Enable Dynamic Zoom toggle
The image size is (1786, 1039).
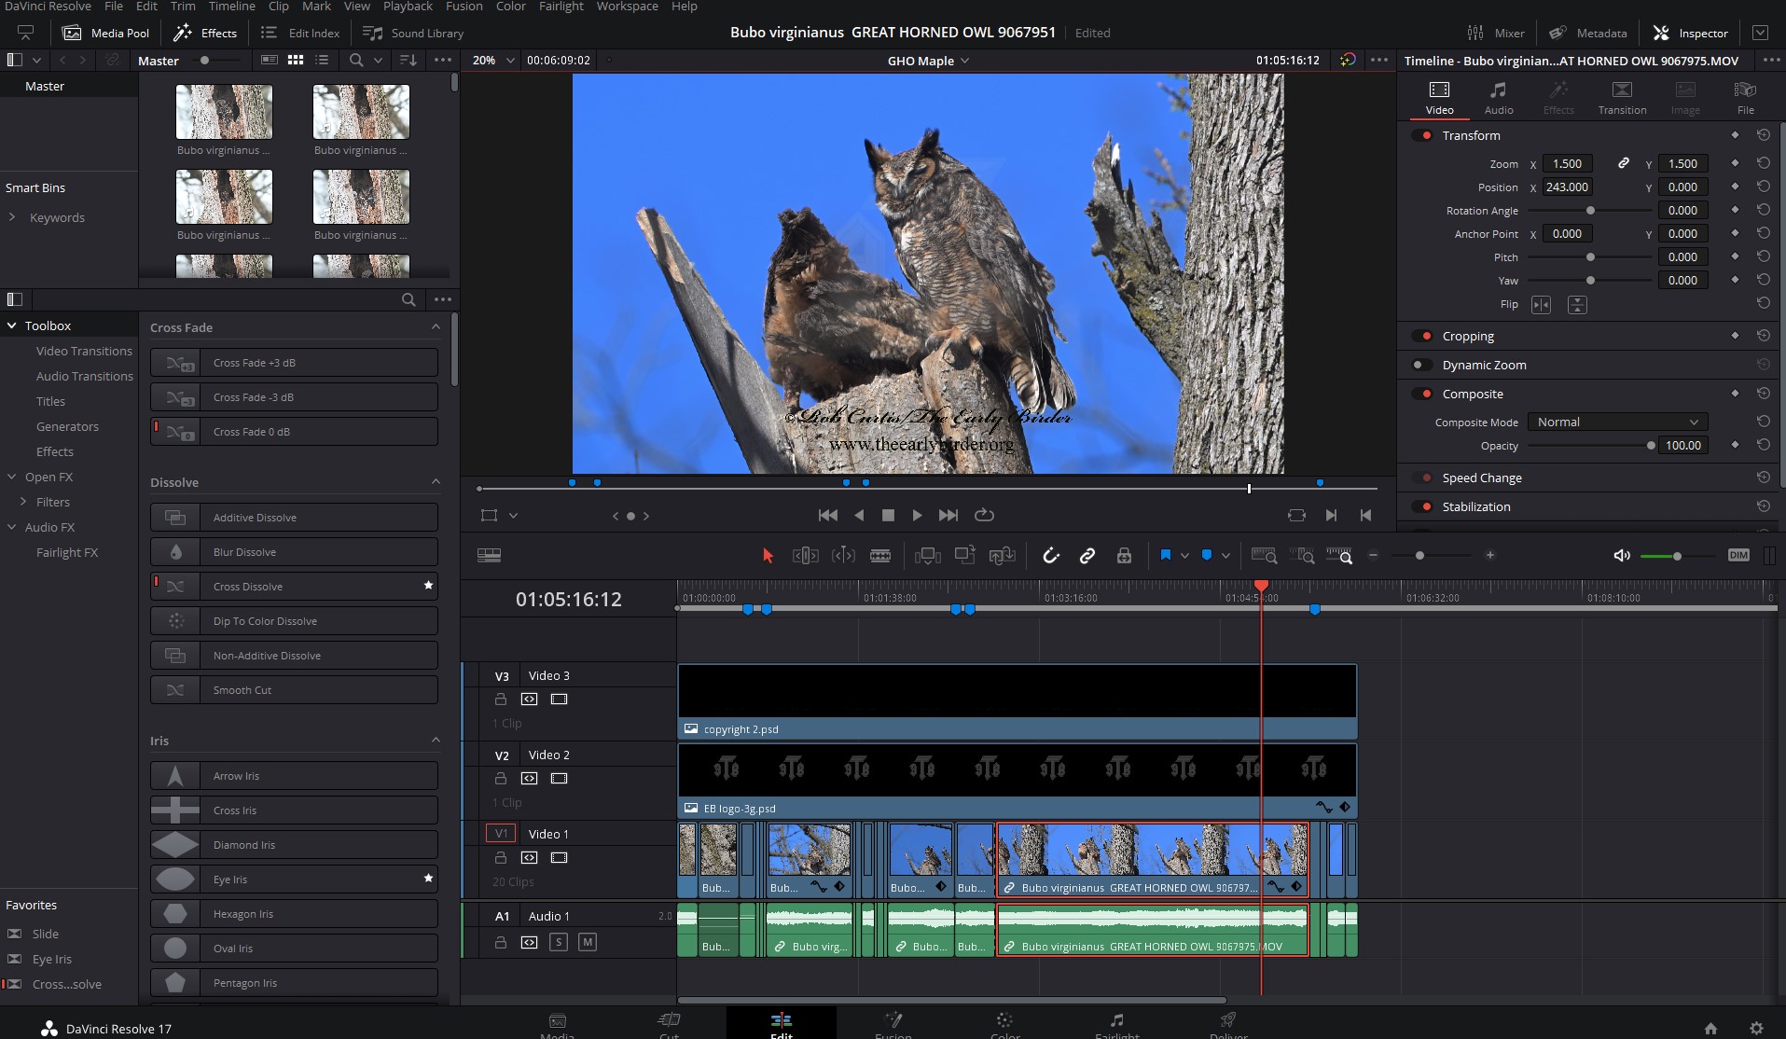pos(1422,365)
